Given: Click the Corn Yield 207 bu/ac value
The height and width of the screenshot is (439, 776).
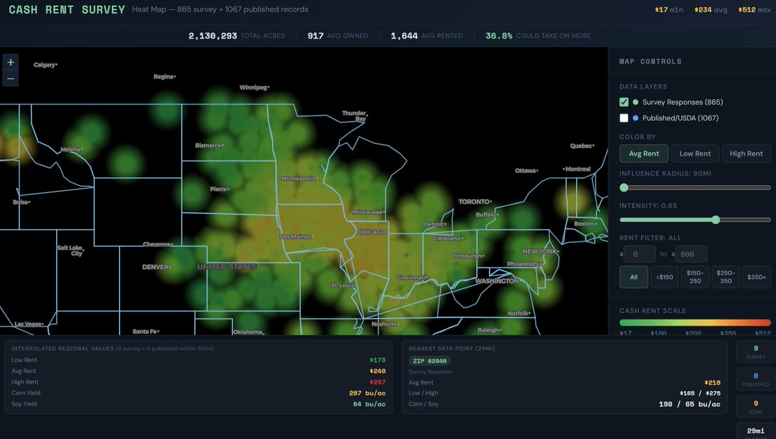Looking at the screenshot, I should click(367, 393).
